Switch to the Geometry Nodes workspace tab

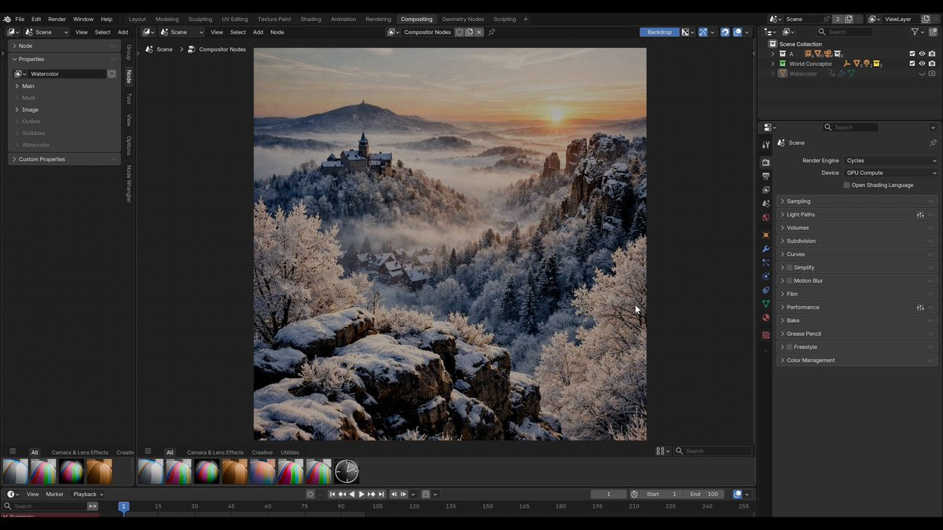[x=463, y=19]
